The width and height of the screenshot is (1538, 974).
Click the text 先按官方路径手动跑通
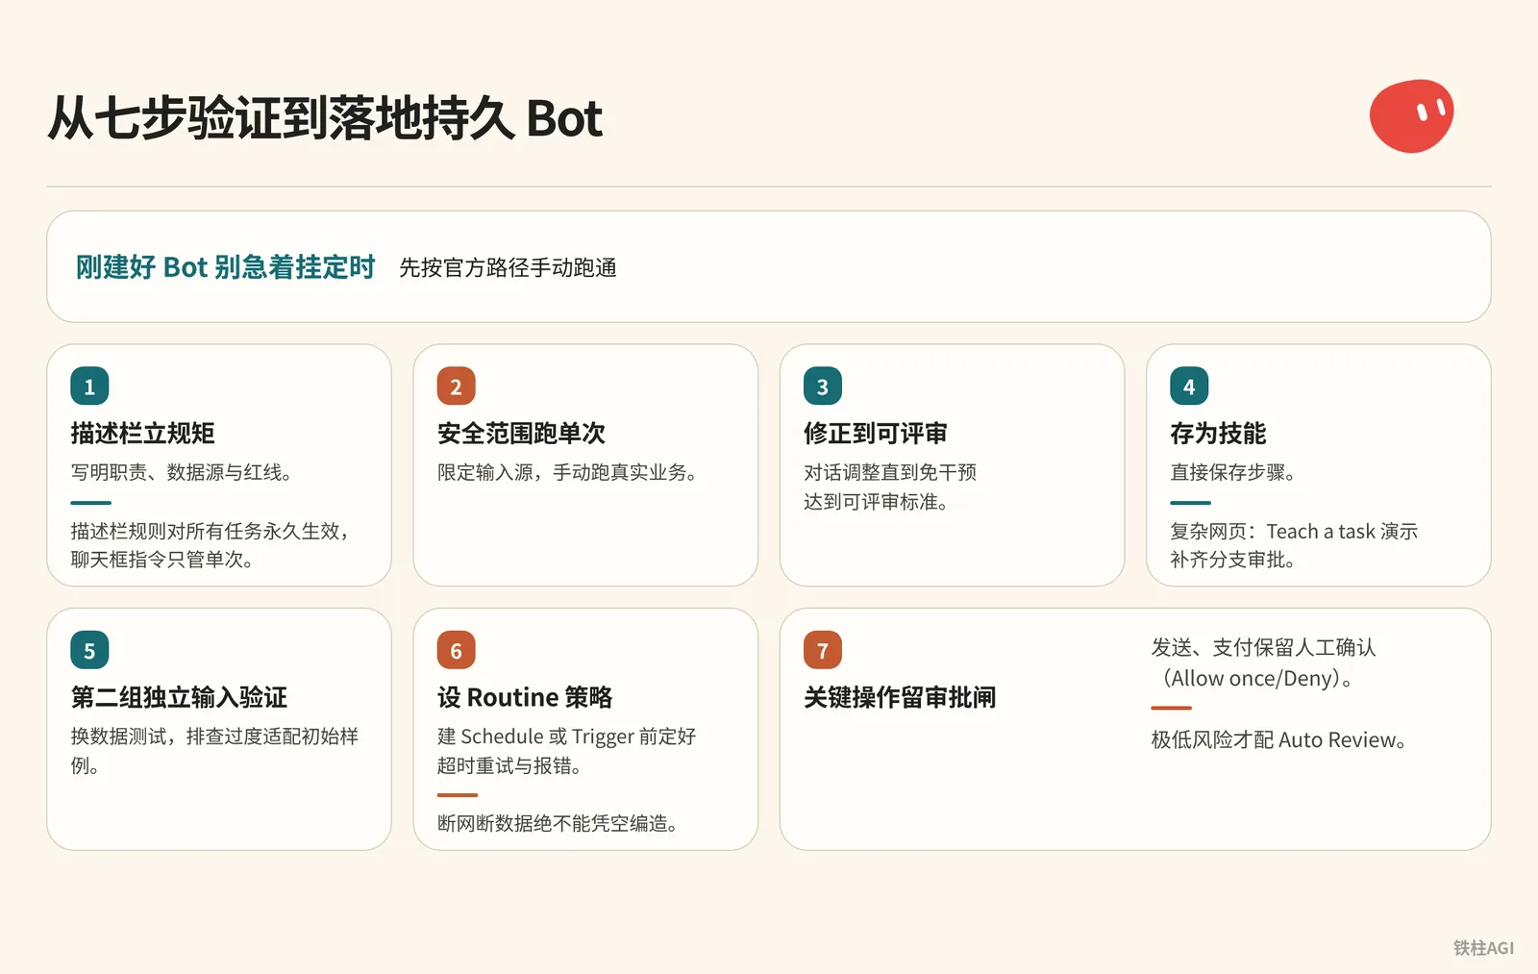point(508,267)
